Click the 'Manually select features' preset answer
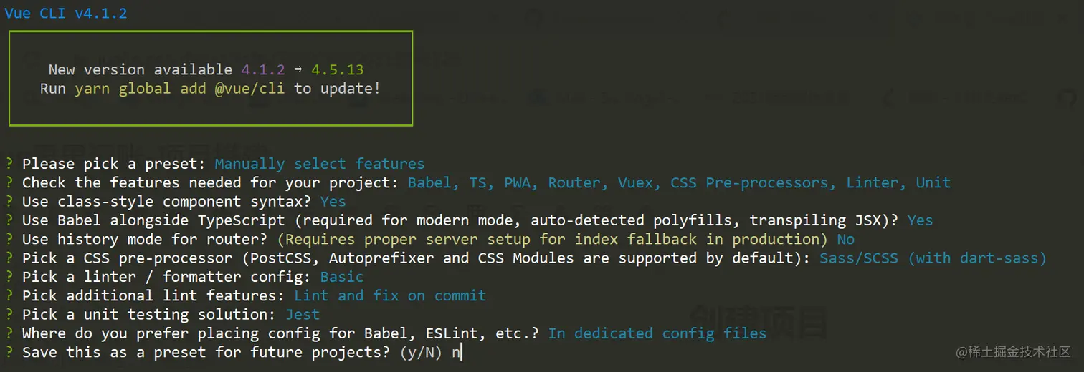Viewport: 1084px width, 372px height. click(x=319, y=165)
